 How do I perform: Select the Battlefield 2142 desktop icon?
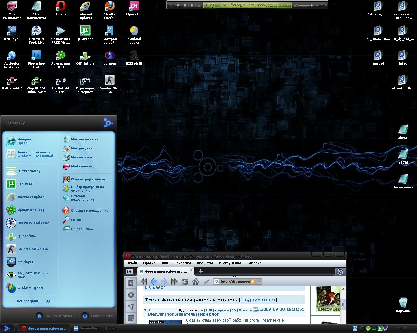(61, 85)
